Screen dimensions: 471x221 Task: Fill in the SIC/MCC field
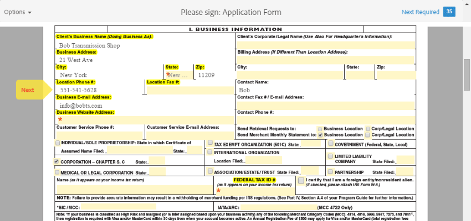pos(119,207)
